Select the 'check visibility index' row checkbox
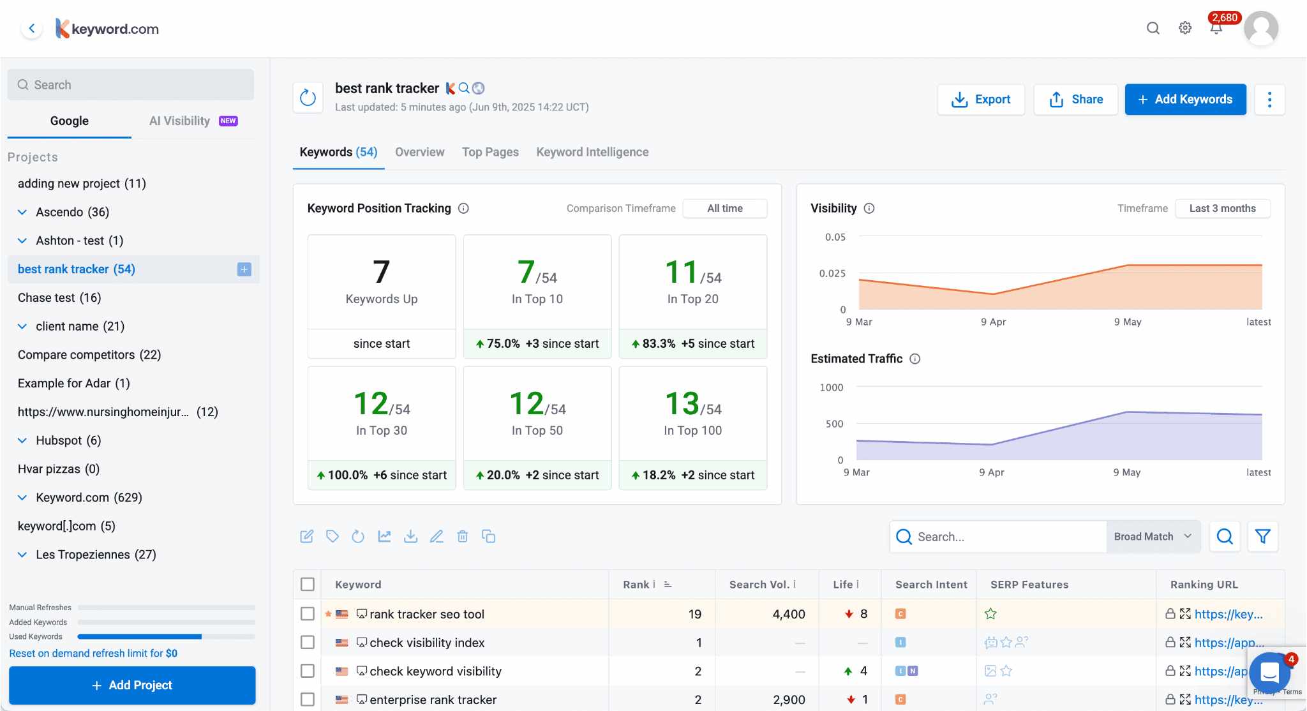The image size is (1307, 711). coord(308,642)
